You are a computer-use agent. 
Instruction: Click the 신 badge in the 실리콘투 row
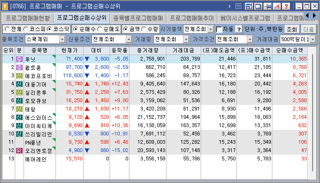click(19, 92)
